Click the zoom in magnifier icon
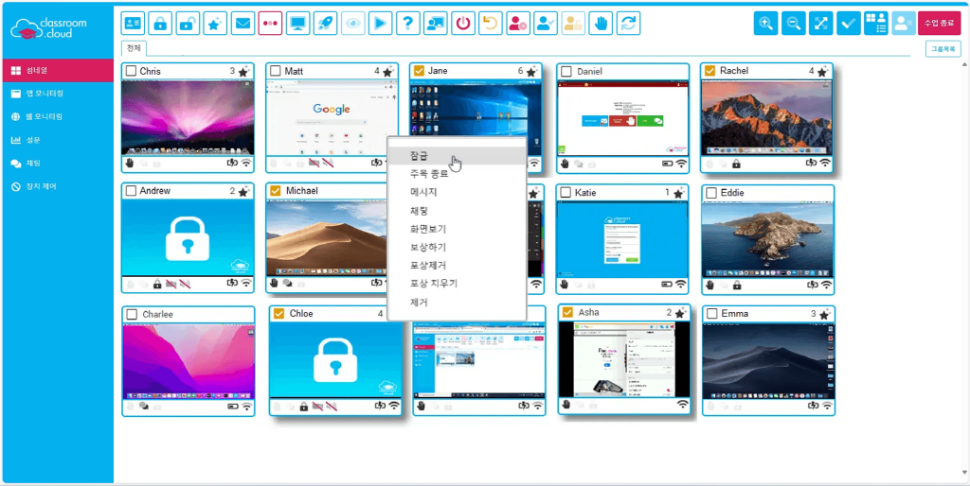 click(x=765, y=24)
